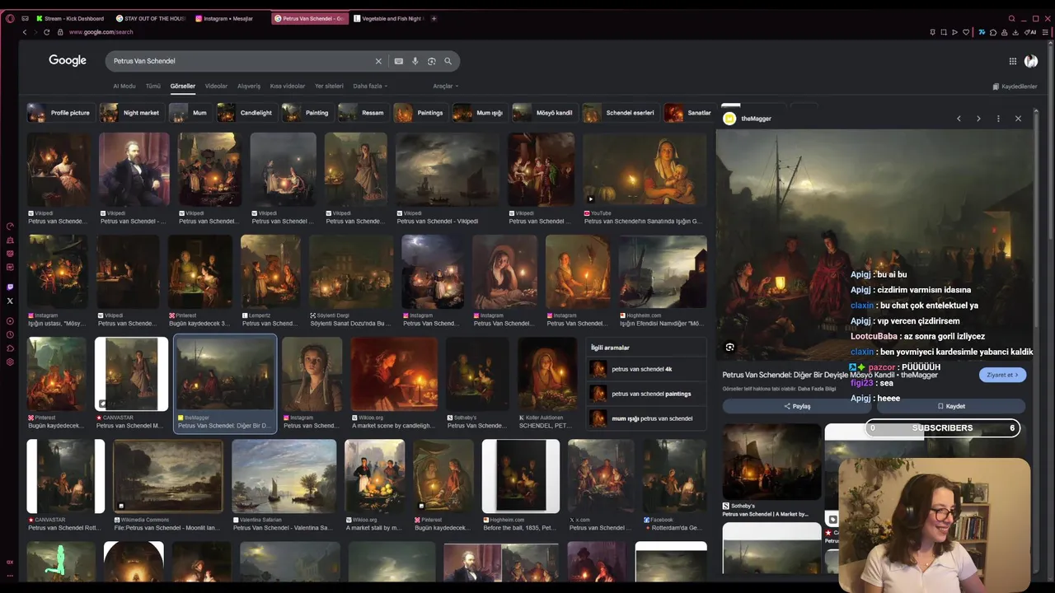Screen dimensions: 1055x593
Task: Open the Google apps grid
Action: [1012, 61]
